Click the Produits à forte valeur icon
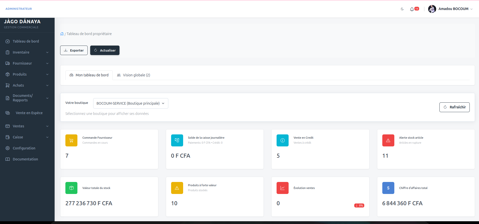The image size is (479, 224). pyautogui.click(x=177, y=188)
